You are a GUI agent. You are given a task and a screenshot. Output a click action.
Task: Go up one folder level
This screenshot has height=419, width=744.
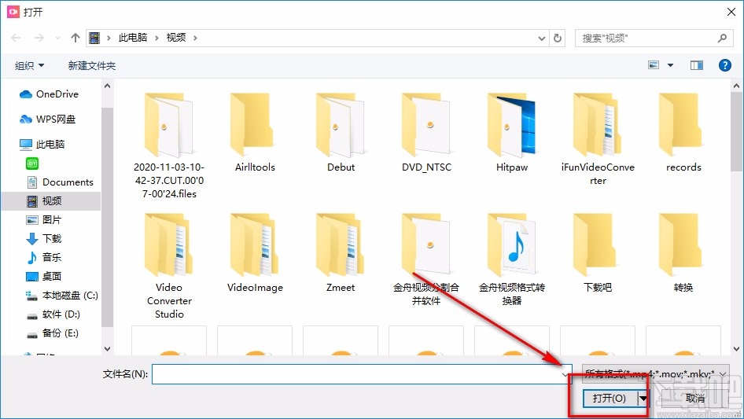point(75,38)
